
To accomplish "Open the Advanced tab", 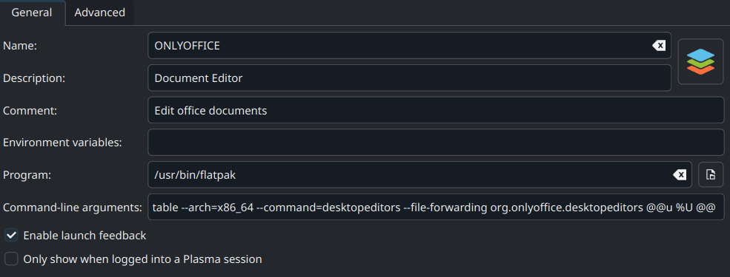I will tap(99, 13).
